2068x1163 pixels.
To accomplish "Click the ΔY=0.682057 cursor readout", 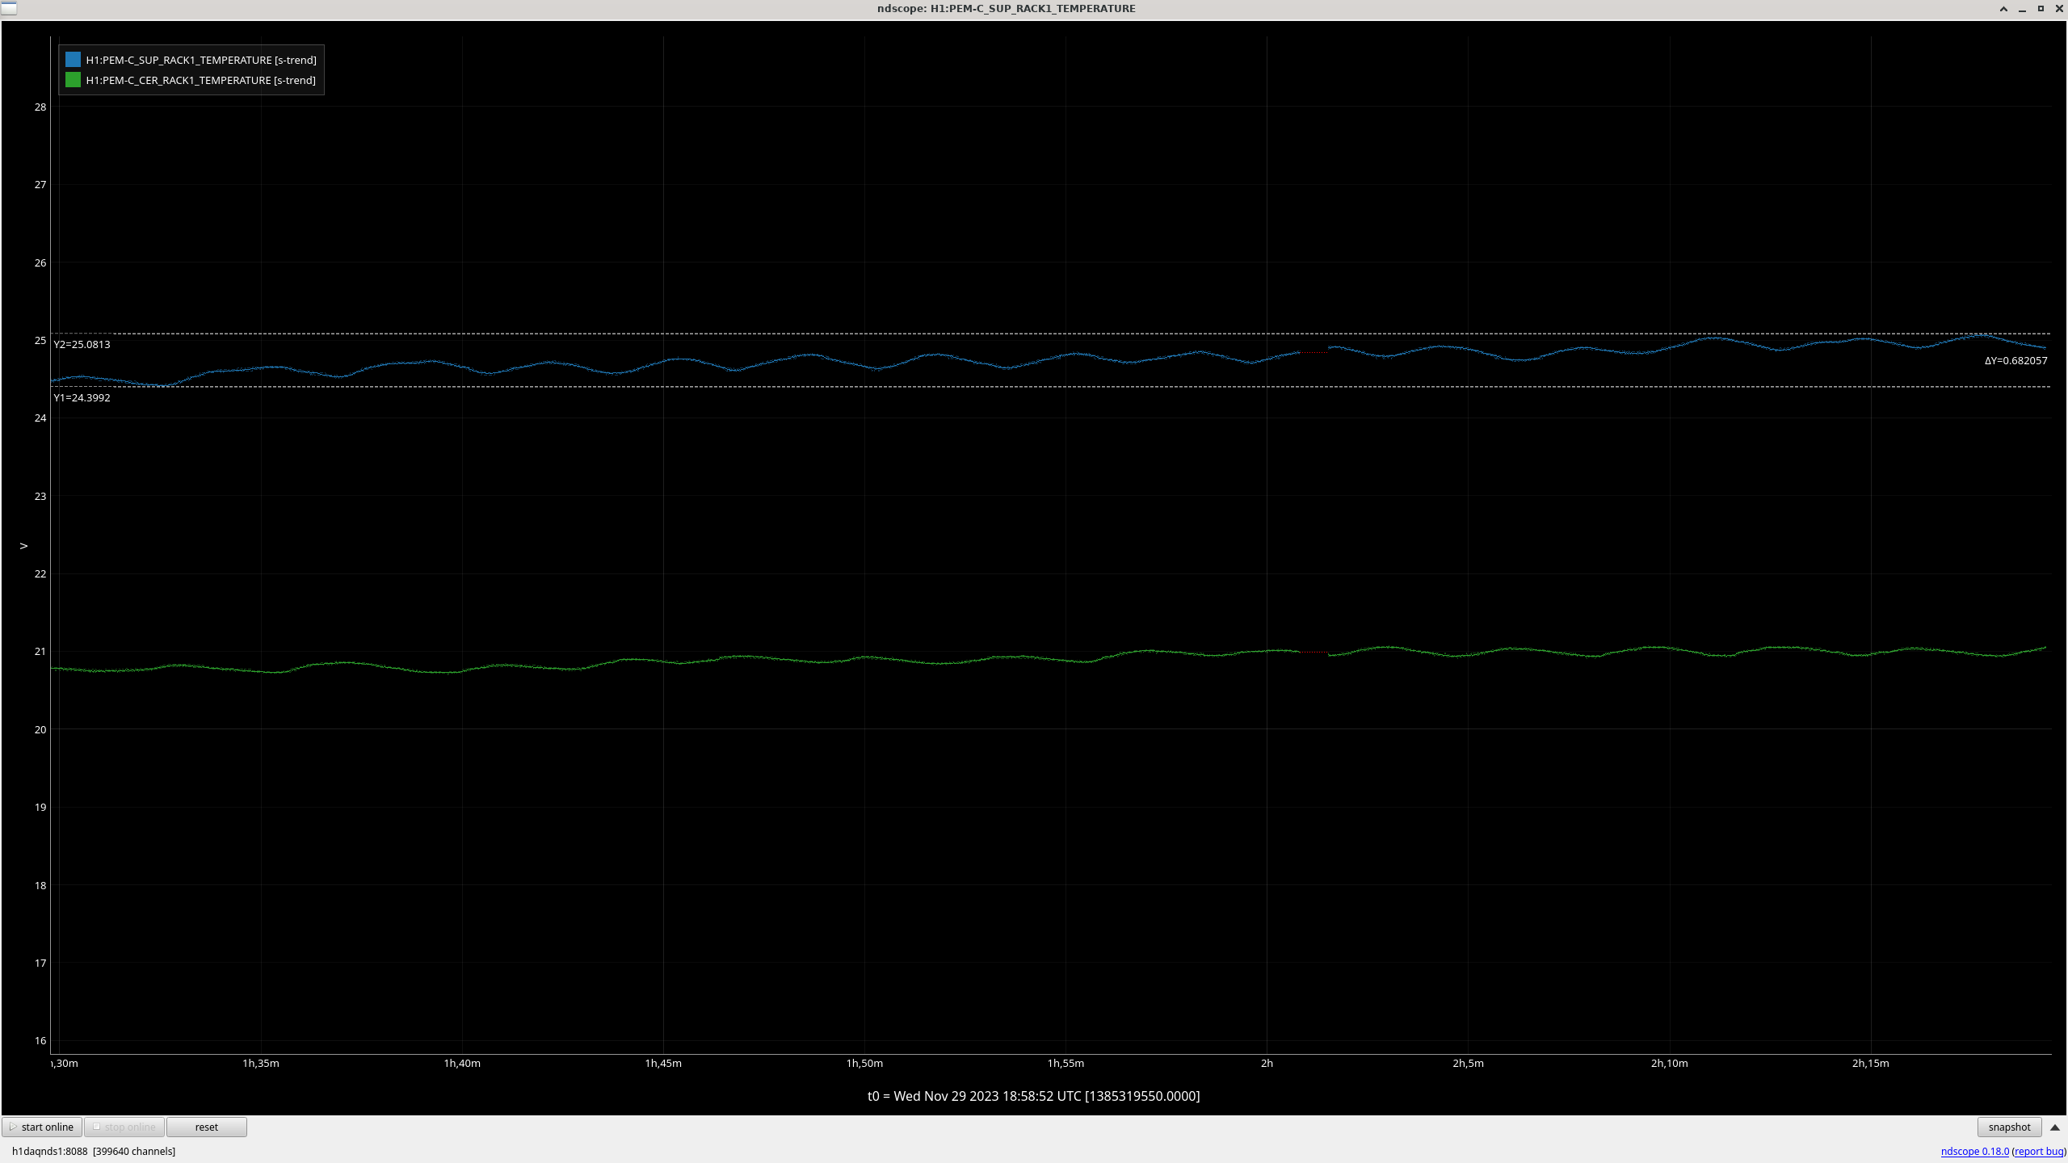I will (x=2015, y=360).
